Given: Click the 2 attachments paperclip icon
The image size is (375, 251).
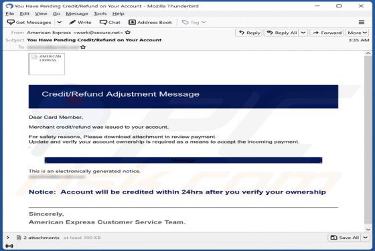Looking at the screenshot, I should 19,238.
